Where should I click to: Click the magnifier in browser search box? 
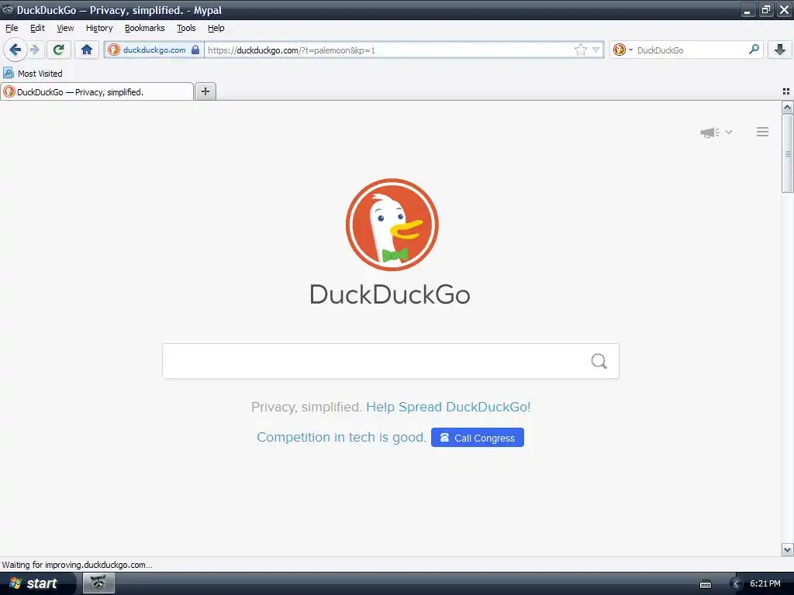point(754,50)
